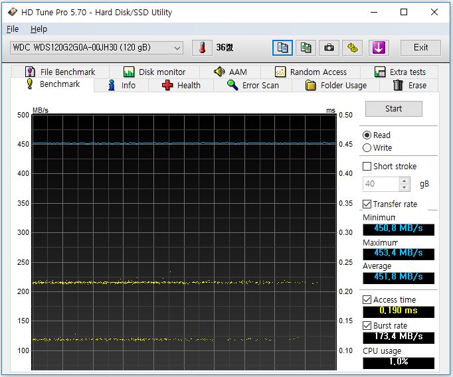The width and height of the screenshot is (453, 377).
Task: Click the Exit button
Action: coord(420,48)
